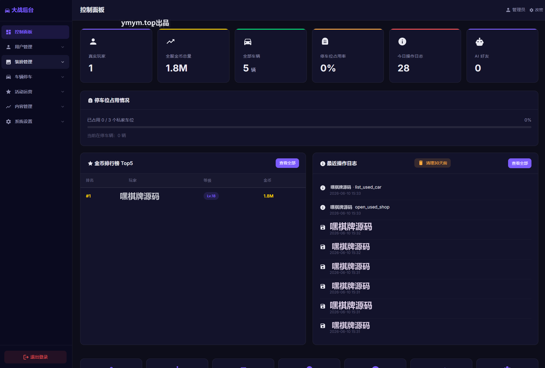Click the trending-up icon on 全服金币总量 card
The width and height of the screenshot is (545, 368).
pos(170,41)
